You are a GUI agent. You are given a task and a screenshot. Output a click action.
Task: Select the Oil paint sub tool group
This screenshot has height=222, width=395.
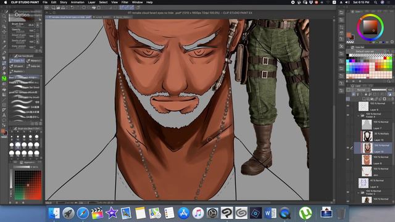(17, 66)
